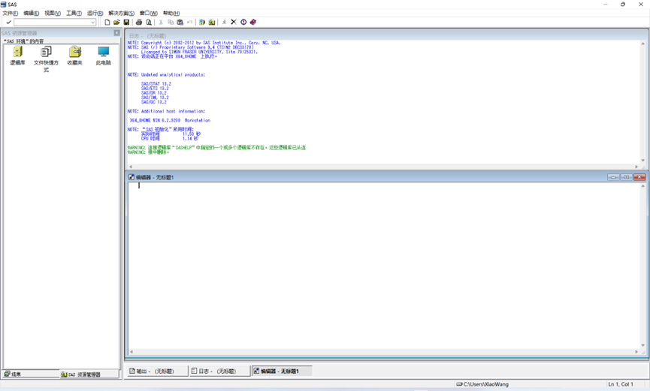Click the "Updated analytical products" log note
Viewport: 650px width, 391px height.
coord(166,74)
